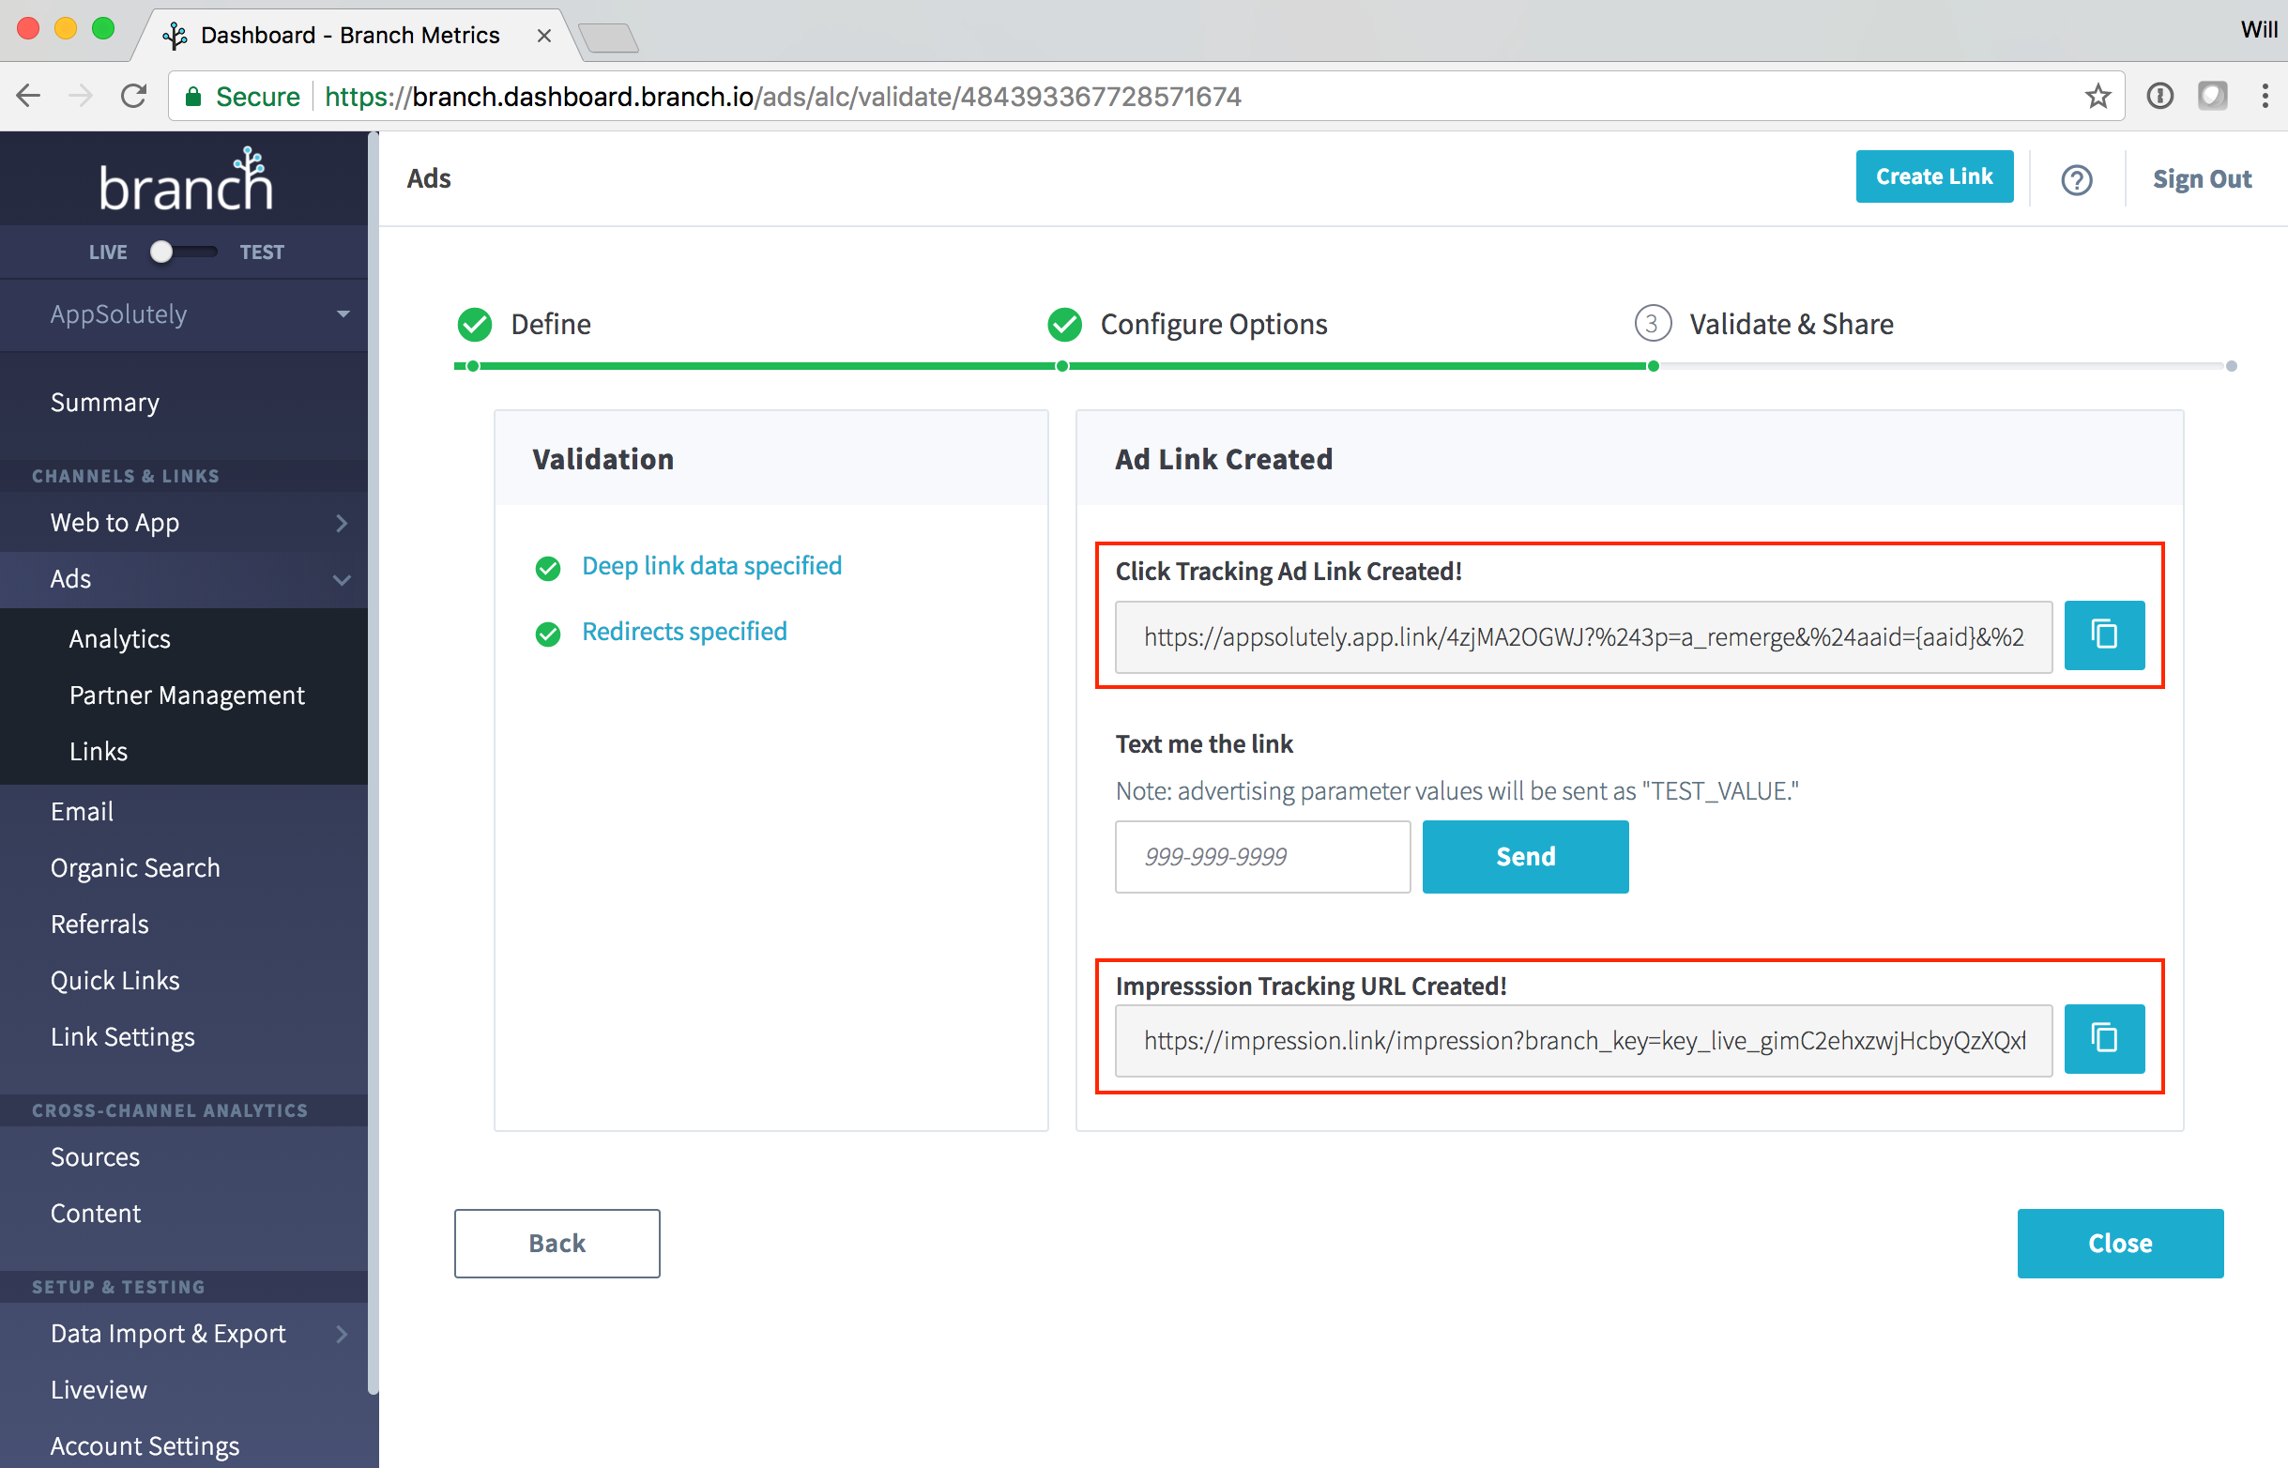Open Redirects specified link
This screenshot has height=1468, width=2288.
pos(684,632)
